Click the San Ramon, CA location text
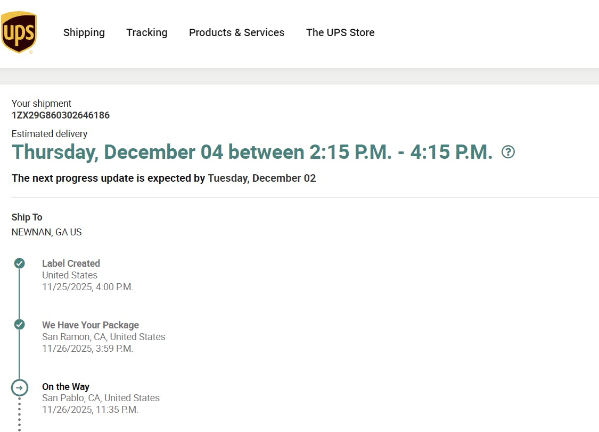Screen dimensions: 599x432 (103, 336)
